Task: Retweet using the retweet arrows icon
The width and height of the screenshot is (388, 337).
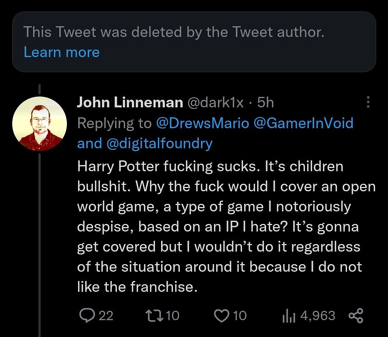Action: (x=154, y=315)
